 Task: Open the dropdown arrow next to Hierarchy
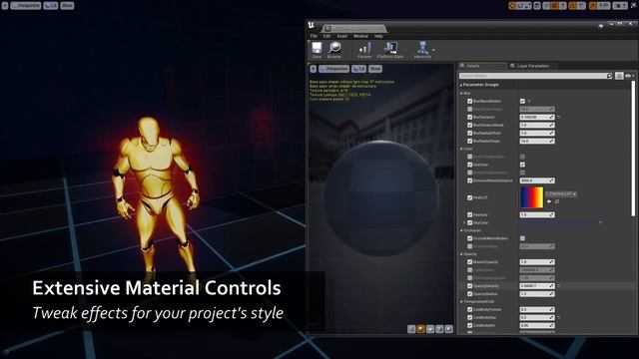(x=433, y=50)
